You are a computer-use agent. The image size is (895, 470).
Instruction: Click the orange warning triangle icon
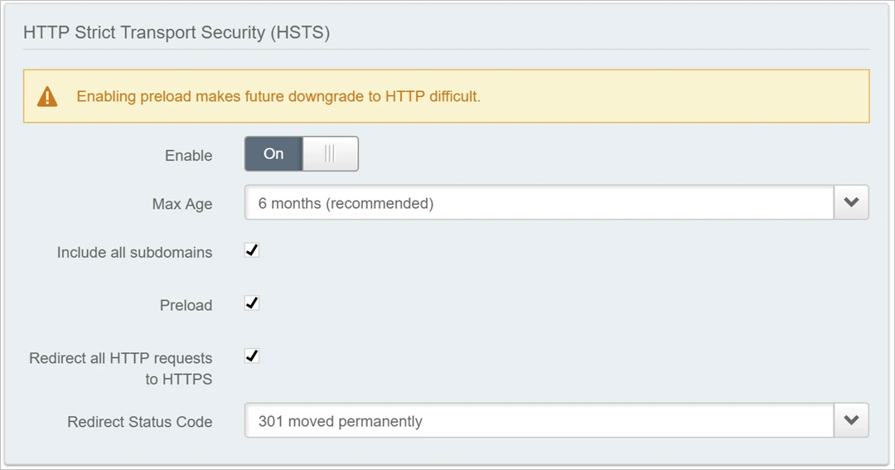47,97
